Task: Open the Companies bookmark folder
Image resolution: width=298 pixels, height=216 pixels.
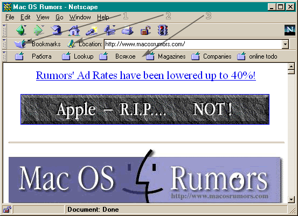Action: (211, 56)
